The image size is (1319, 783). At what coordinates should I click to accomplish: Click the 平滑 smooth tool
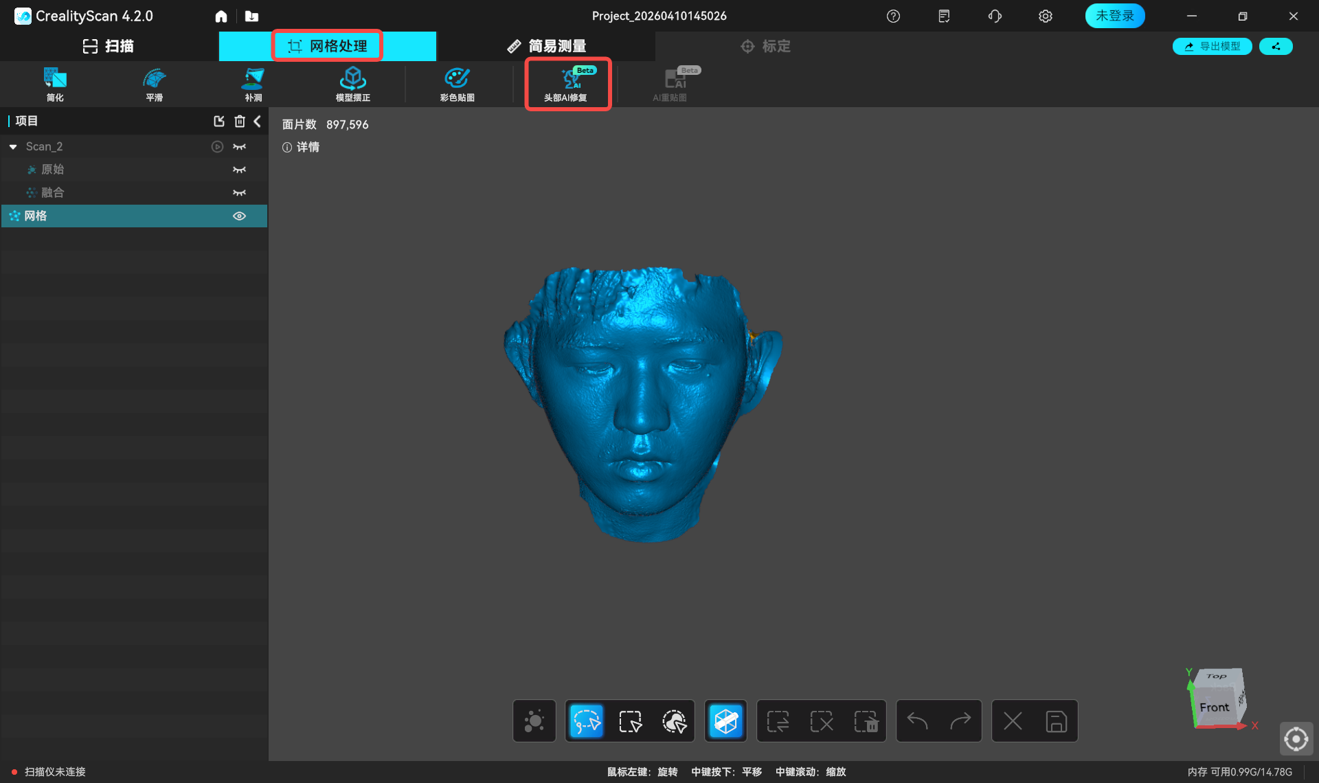pyautogui.click(x=154, y=84)
